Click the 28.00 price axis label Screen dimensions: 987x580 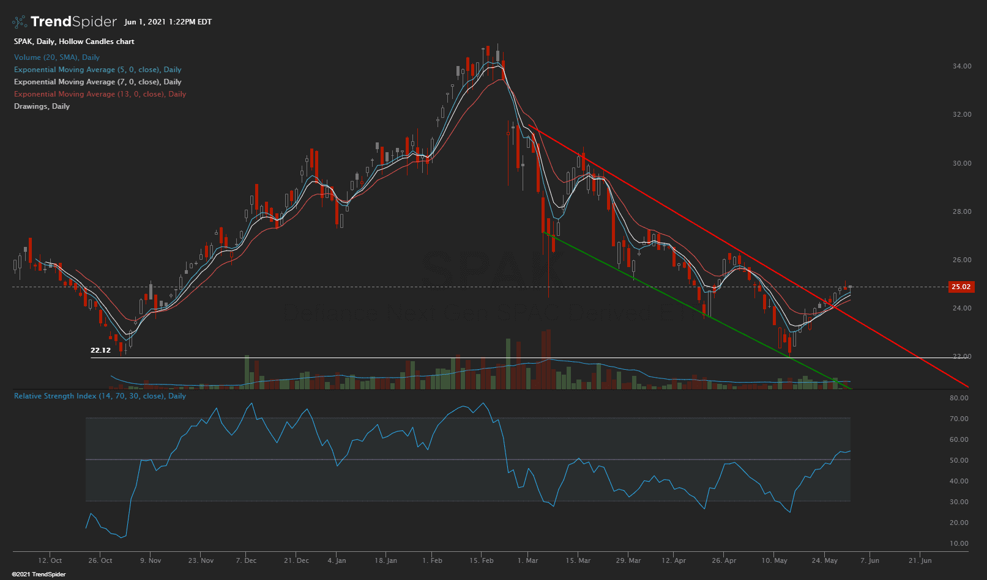[961, 211]
